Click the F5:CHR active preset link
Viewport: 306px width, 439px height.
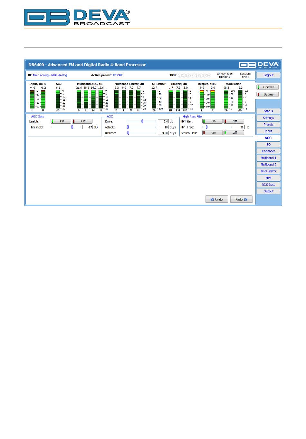point(118,75)
